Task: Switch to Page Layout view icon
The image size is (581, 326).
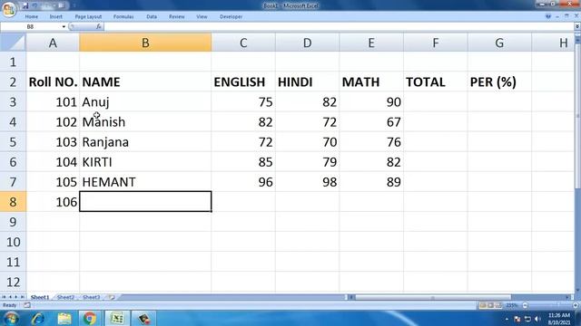Action: (490, 305)
